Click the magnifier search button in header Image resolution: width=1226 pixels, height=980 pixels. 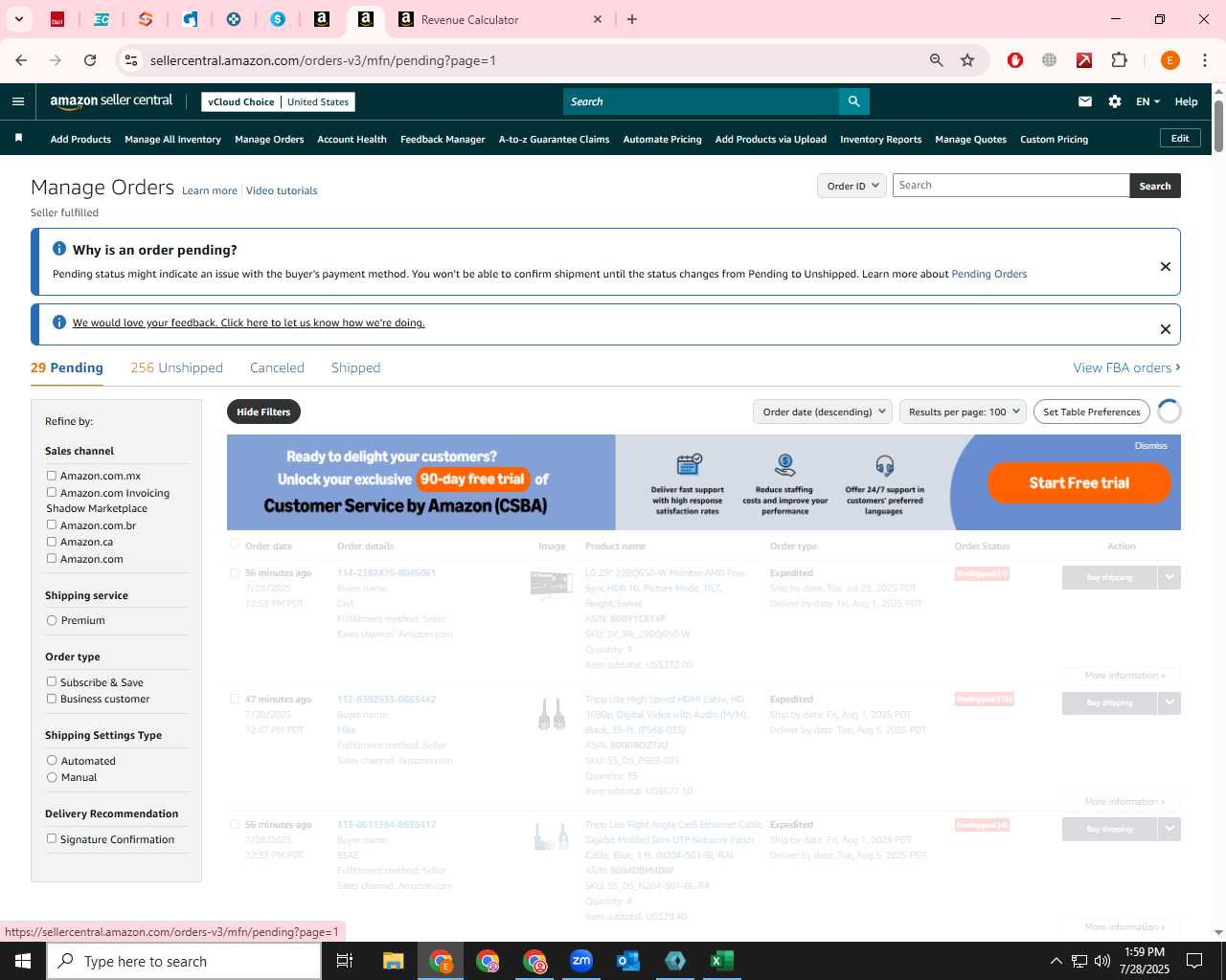[853, 101]
